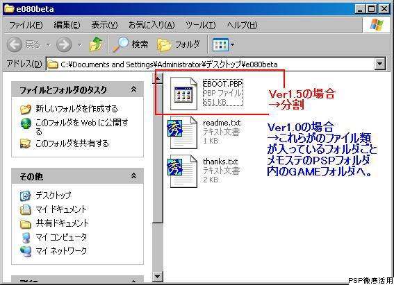Select the thanks.txt file icon
This screenshot has height=285, width=394.
183,171
